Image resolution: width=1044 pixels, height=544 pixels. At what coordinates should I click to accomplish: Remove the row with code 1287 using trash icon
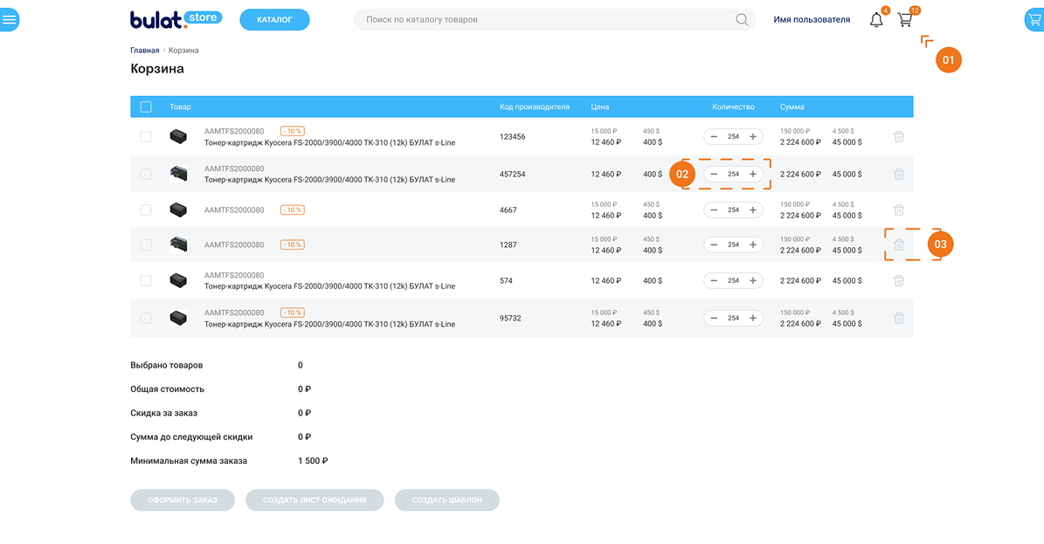click(x=899, y=245)
